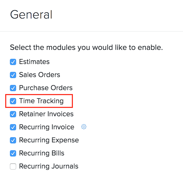The image size is (183, 174).
Task: Disable the Sales Orders checkbox
Action: click(x=13, y=75)
